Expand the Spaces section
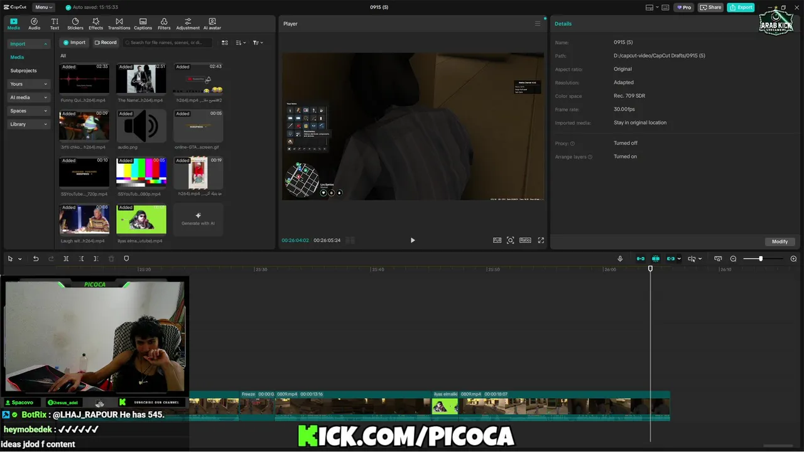 click(x=28, y=111)
